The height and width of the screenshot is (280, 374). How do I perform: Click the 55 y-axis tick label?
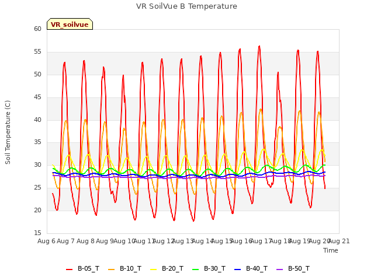(x=37, y=52)
